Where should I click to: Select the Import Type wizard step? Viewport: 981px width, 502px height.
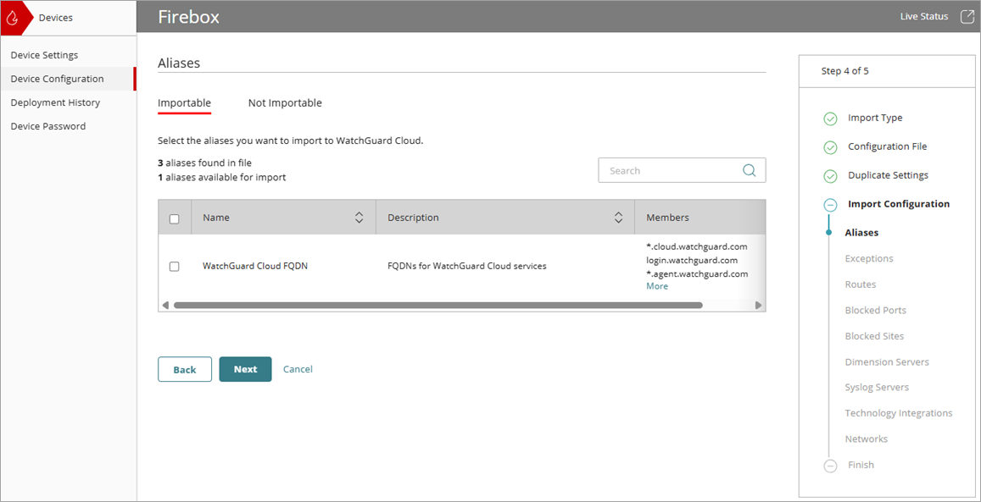tap(875, 118)
